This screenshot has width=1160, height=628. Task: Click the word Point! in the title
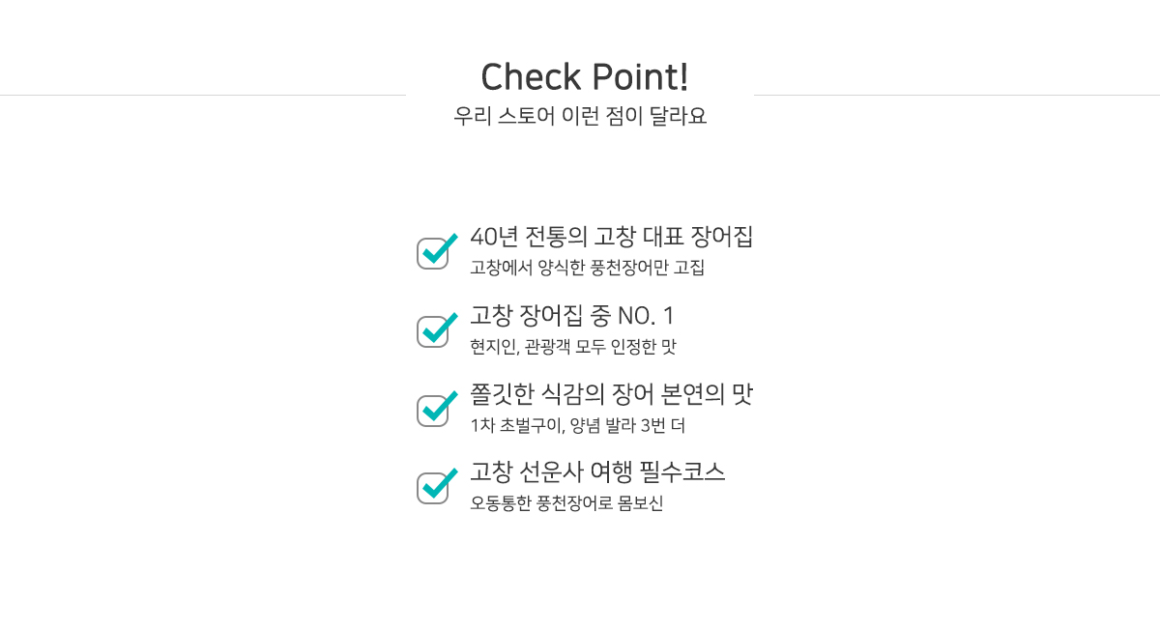click(639, 77)
